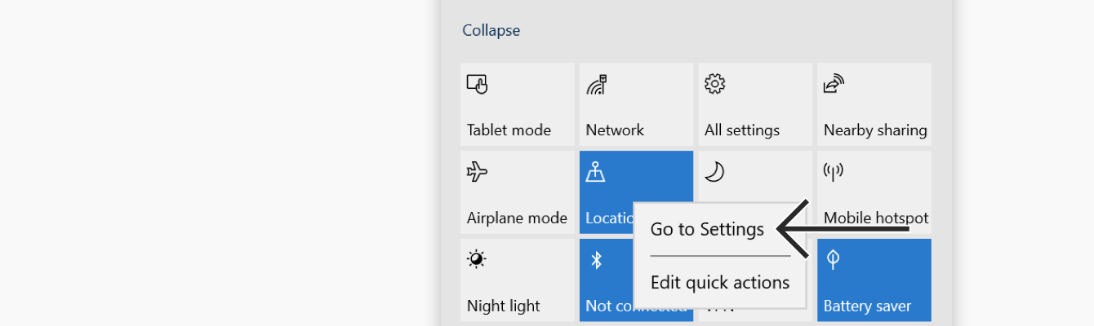This screenshot has height=326, width=1094.
Task: Disable the Battery saver tile
Action: coord(874,280)
